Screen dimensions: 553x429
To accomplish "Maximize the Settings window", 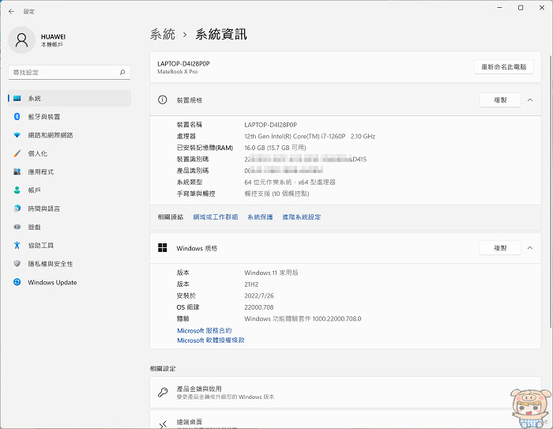I will click(x=521, y=8).
